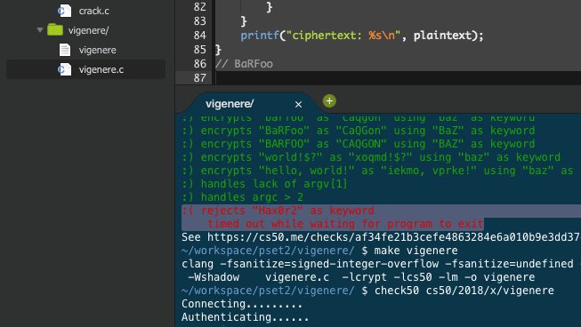Click the 'rejects "Hax0r2" as keyword' line
Screen dimensions: 581x327
pos(278,211)
